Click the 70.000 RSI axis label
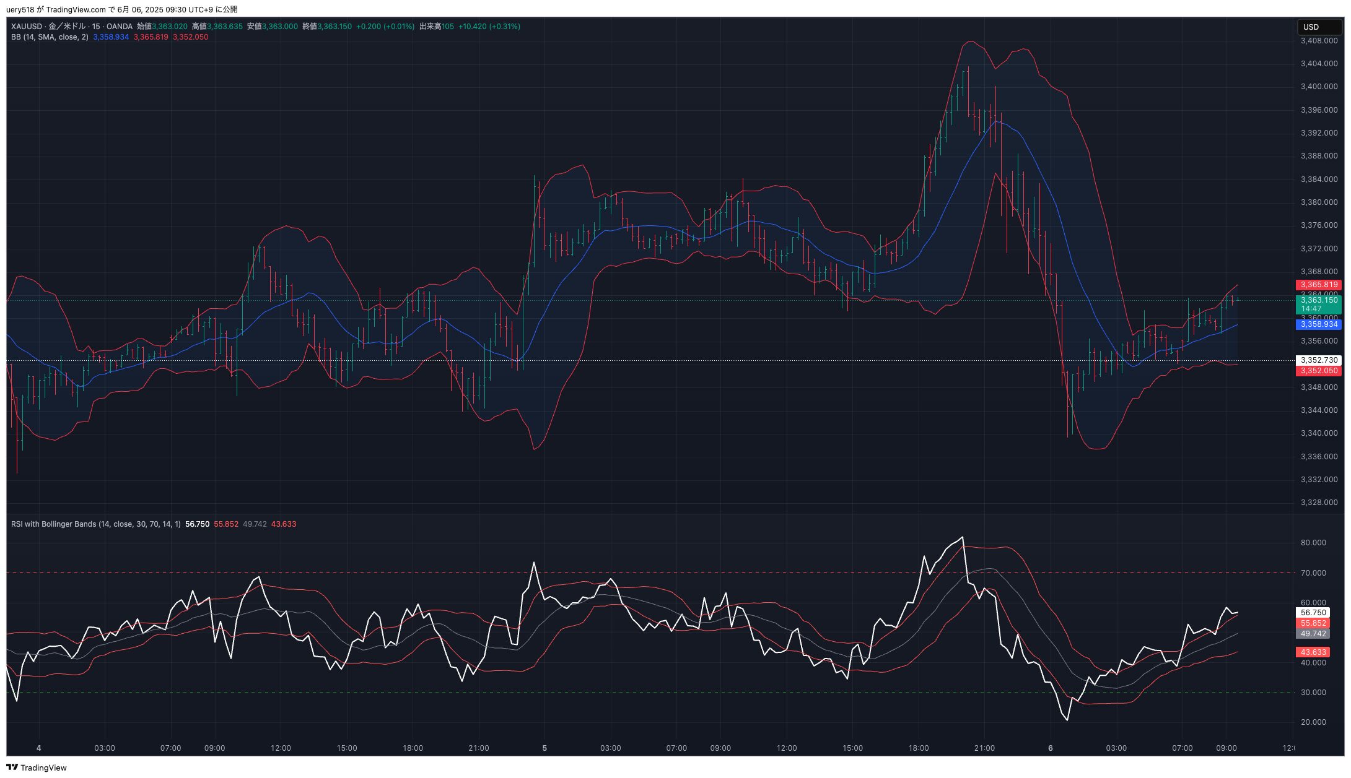Viewport: 1351px width, 778px height. 1313,573
